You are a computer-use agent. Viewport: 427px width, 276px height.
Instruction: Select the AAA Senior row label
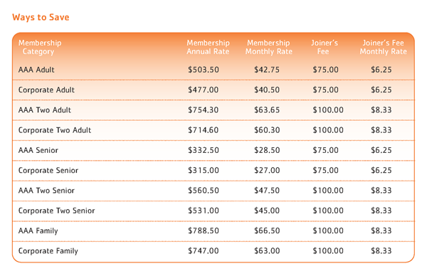[38, 150]
